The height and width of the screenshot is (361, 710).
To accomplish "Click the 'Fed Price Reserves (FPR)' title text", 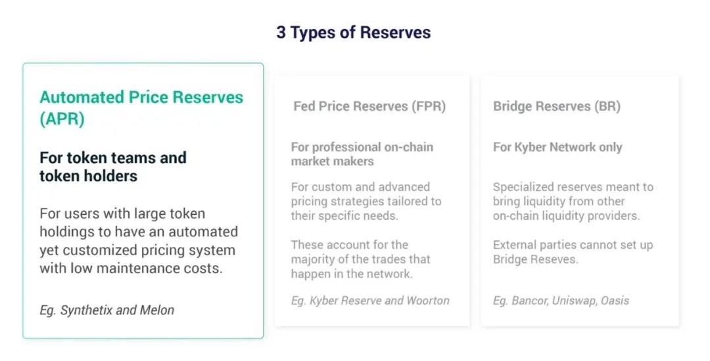I will pos(369,106).
